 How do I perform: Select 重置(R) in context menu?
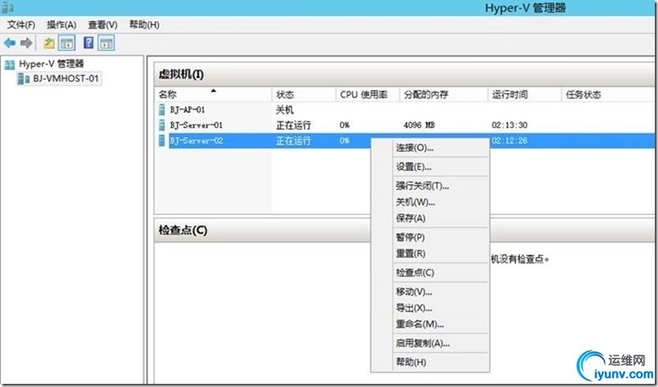pyautogui.click(x=431, y=254)
